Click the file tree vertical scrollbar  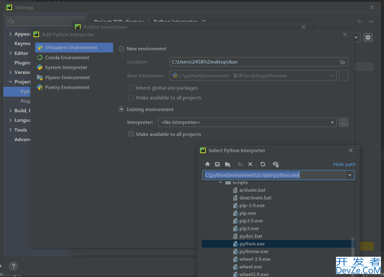pos(353,257)
